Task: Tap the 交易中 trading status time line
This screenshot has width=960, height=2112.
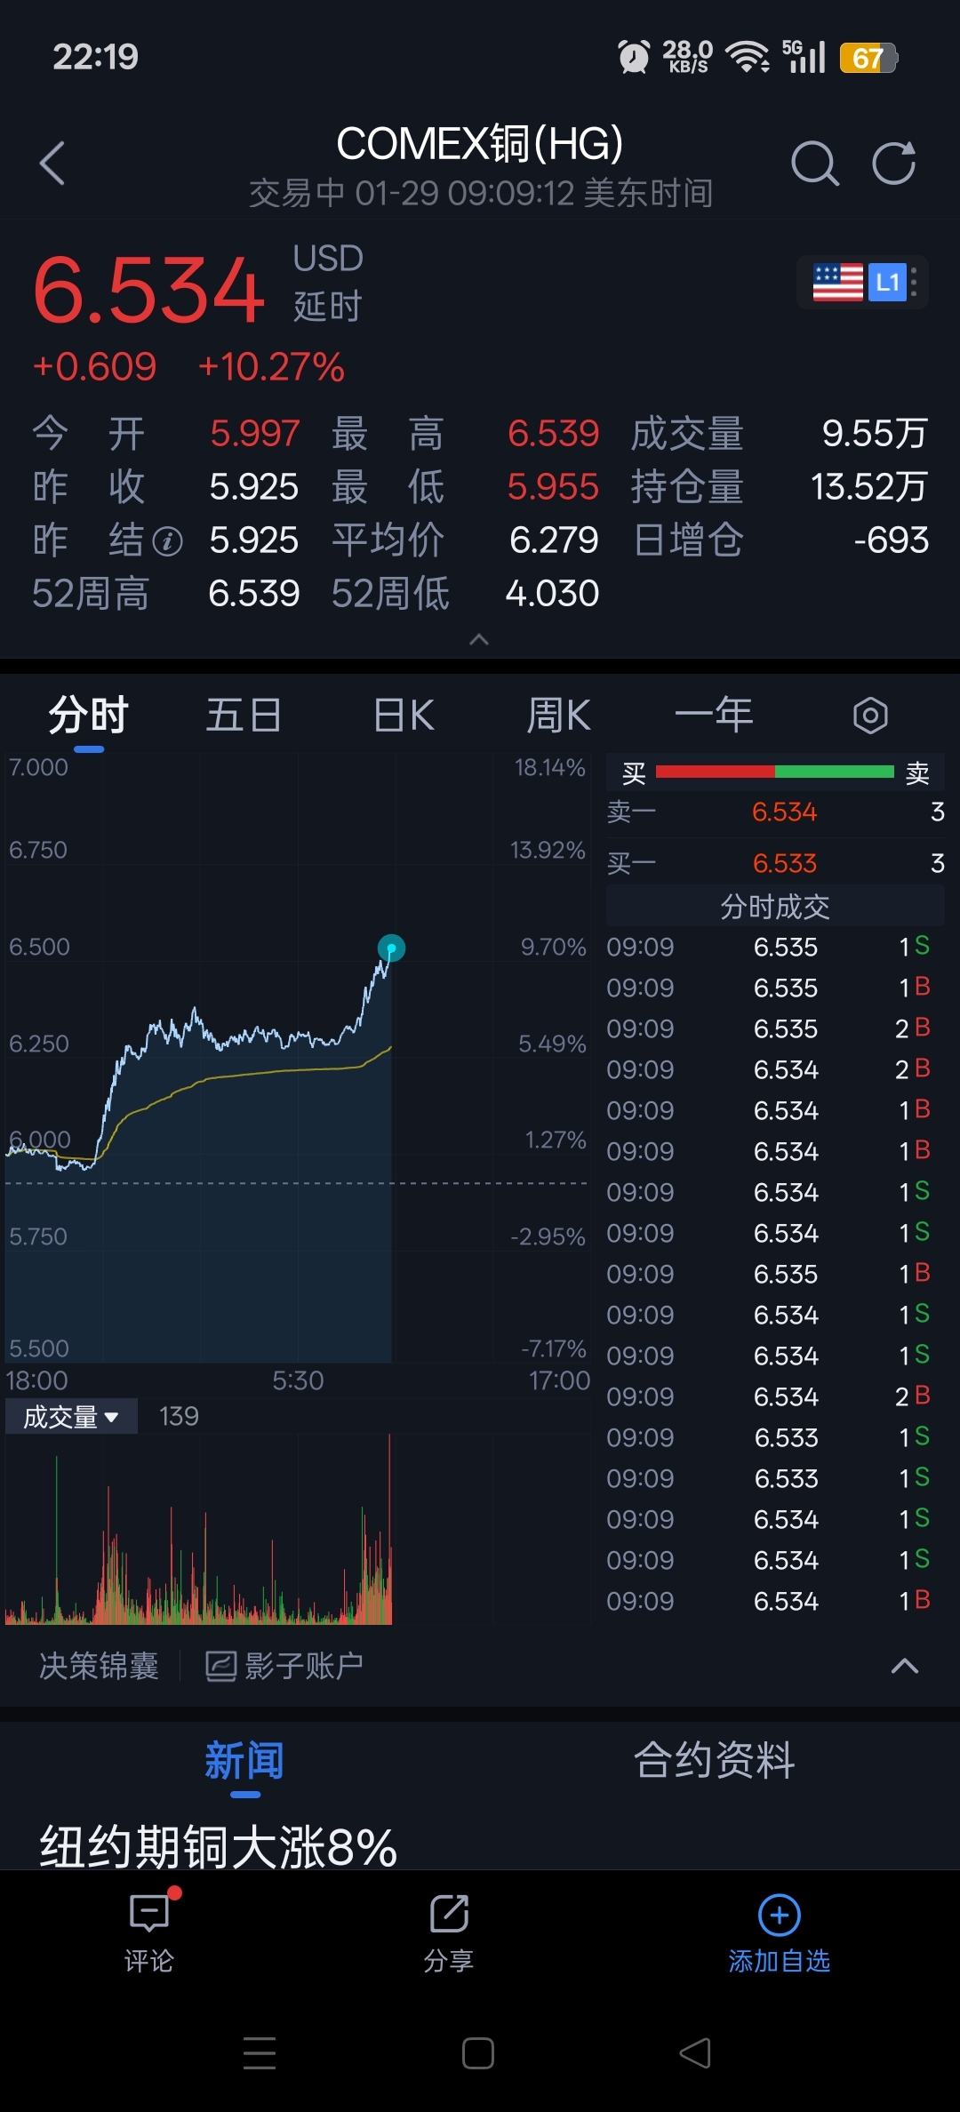Action: (x=480, y=193)
